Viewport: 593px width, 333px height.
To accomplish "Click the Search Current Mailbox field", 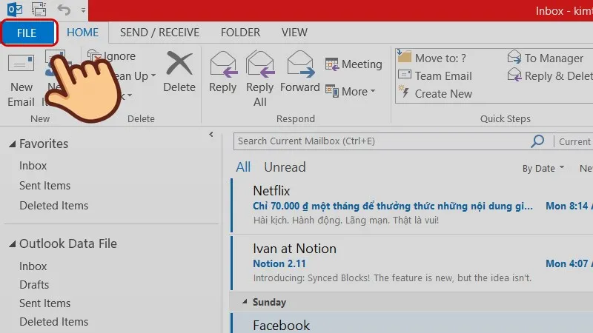I will pos(382,141).
